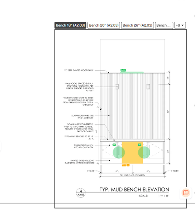This screenshot has width=195, height=218.
Task: Click the 'SEE UNIT PLANS FOR WIDTH' dimension note
Action: 133,175
